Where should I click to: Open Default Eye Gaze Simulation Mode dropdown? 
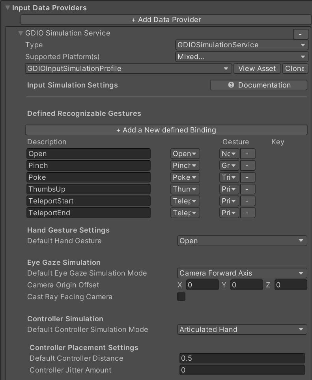pyautogui.click(x=242, y=273)
